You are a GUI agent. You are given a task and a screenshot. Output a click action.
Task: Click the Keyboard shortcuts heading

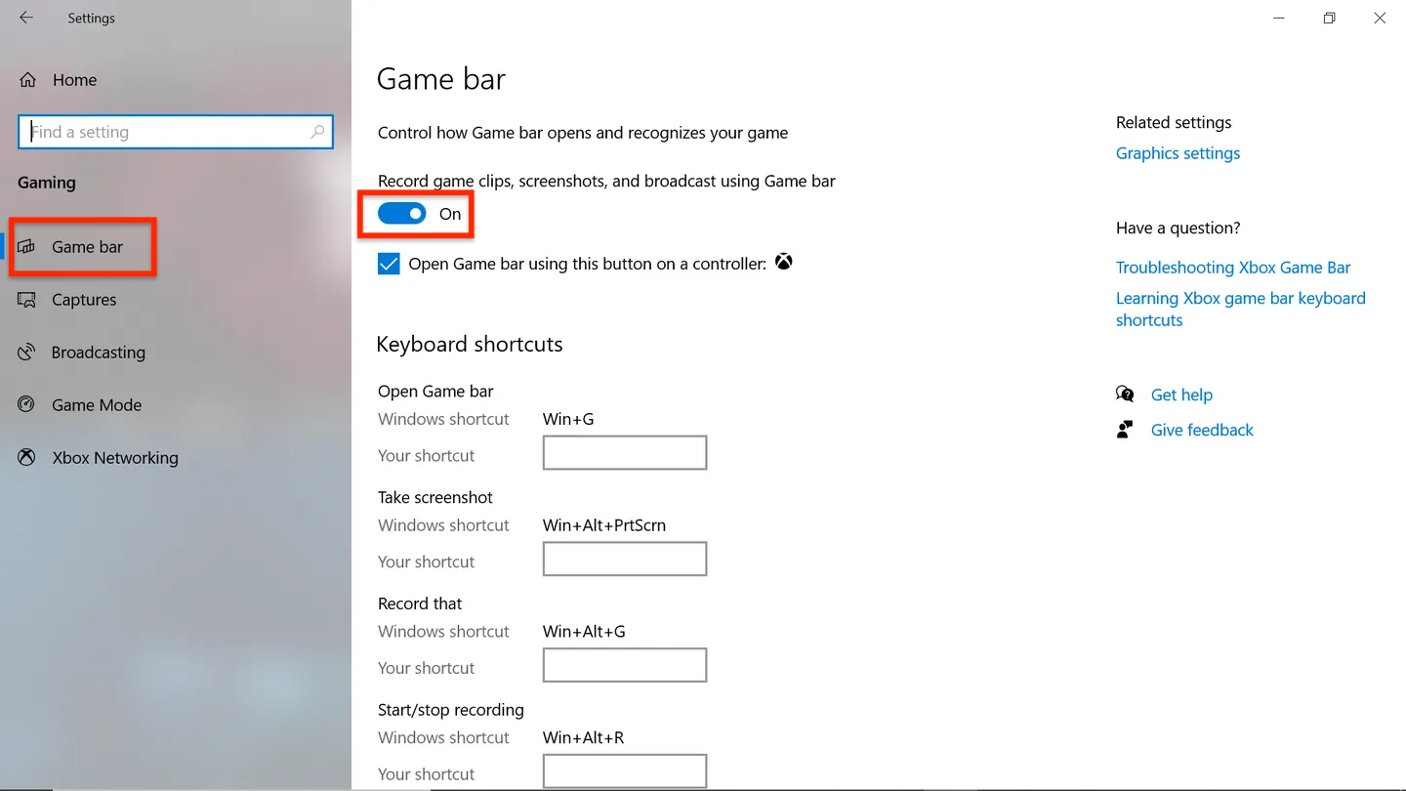[470, 344]
